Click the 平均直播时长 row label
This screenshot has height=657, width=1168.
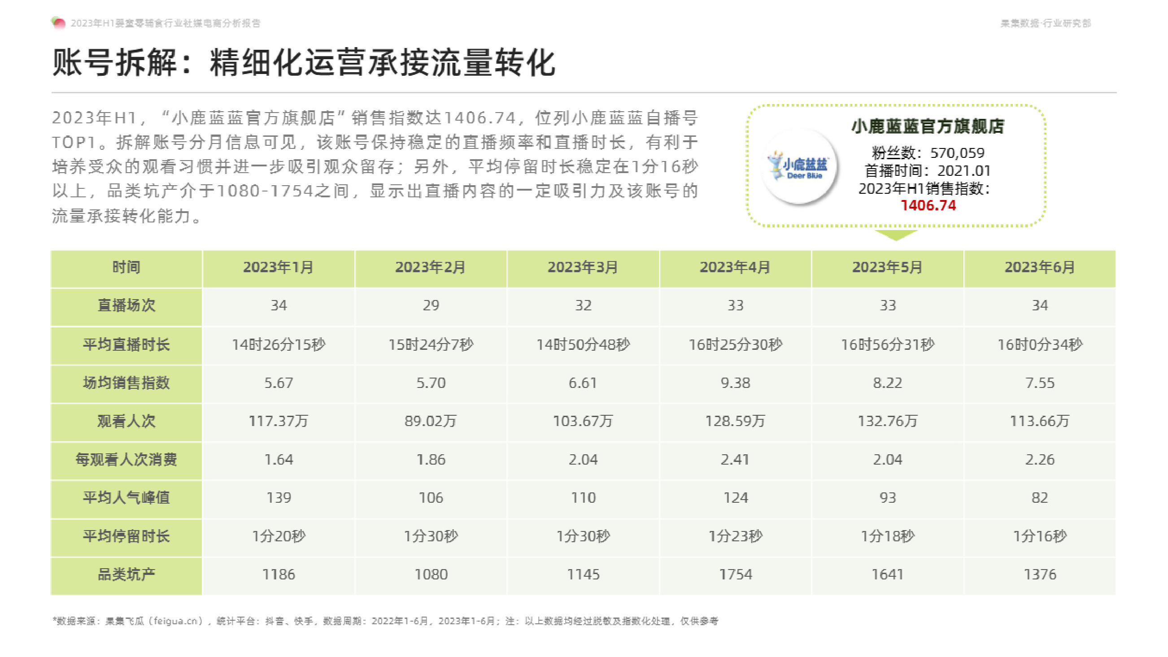pos(126,344)
